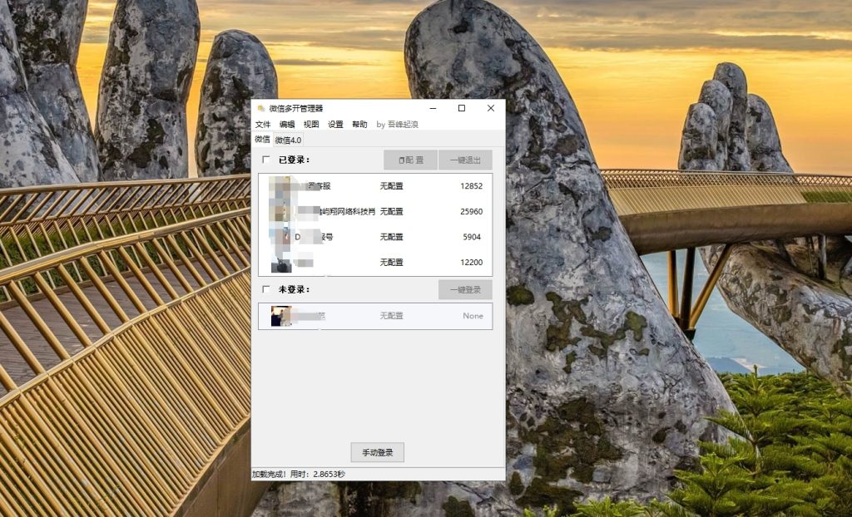
Task: Select the avatar of account with PID 5904
Action: (x=280, y=237)
